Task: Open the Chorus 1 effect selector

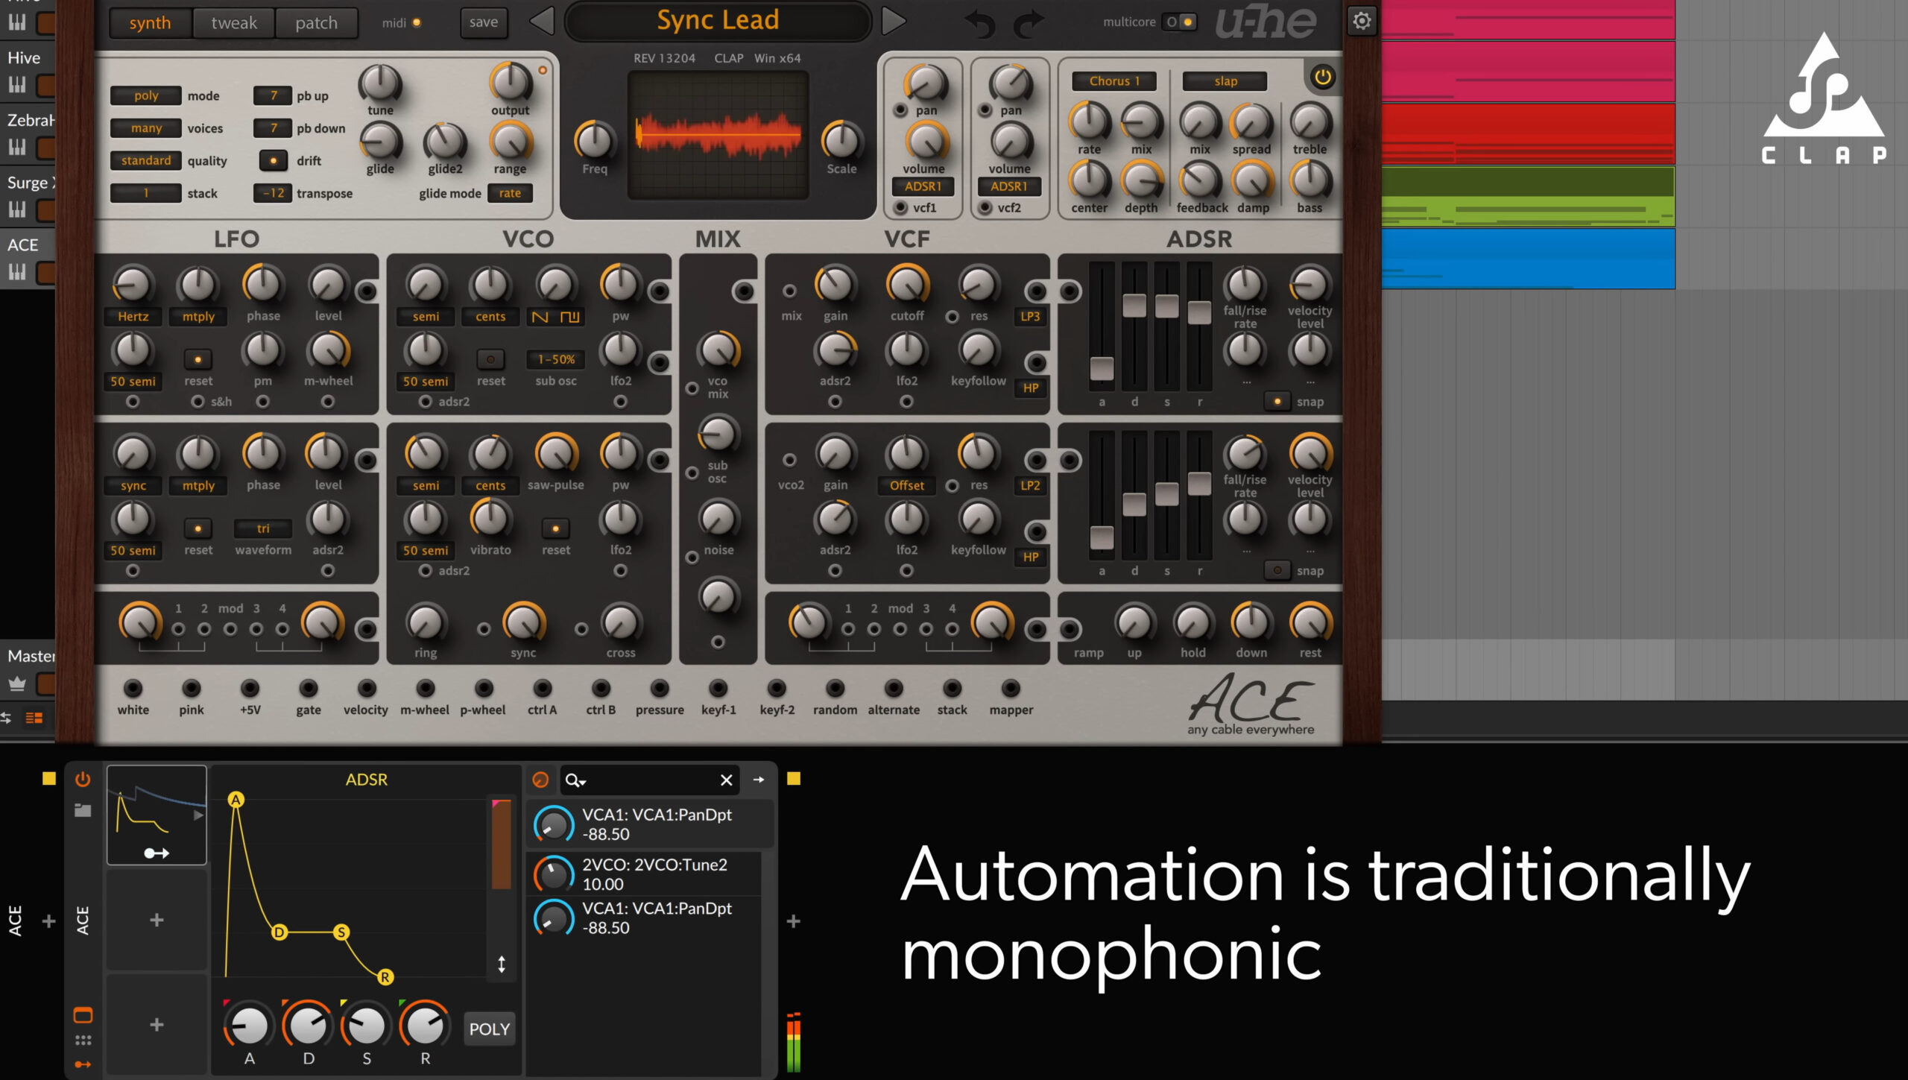Action: pyautogui.click(x=1113, y=81)
